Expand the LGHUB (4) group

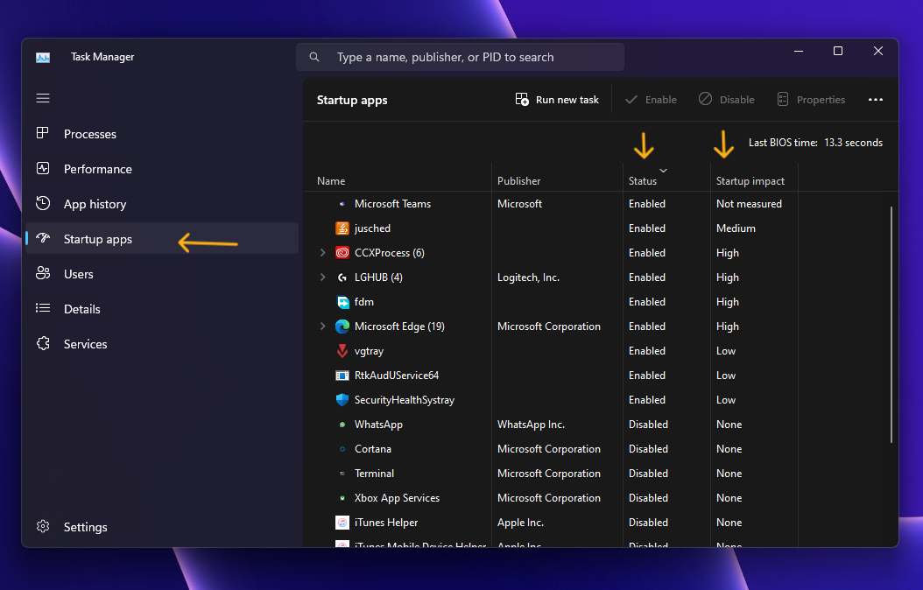pos(322,277)
